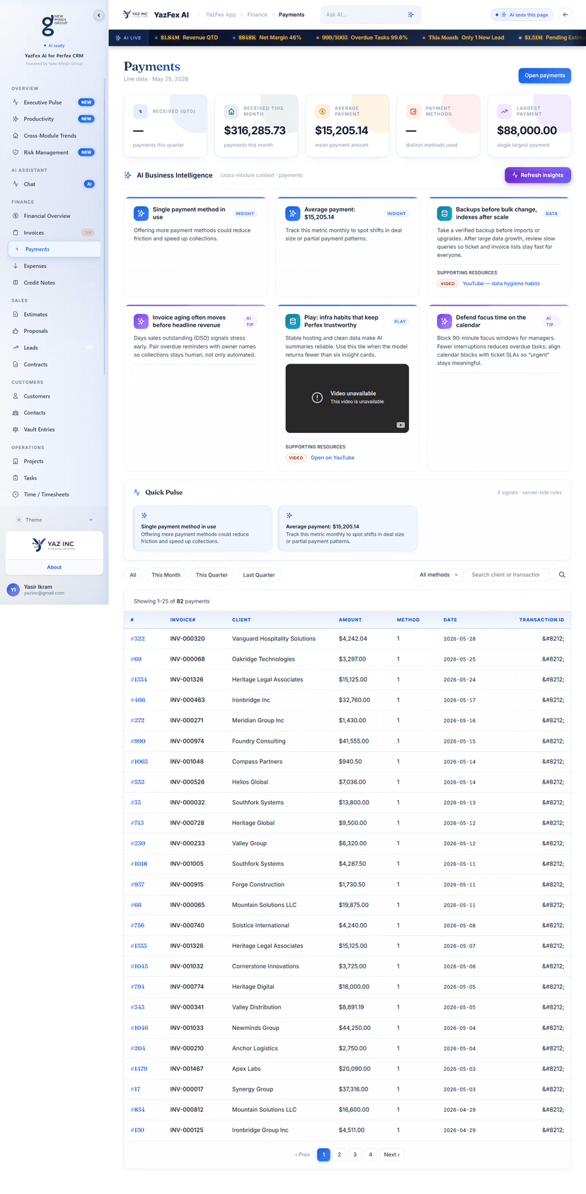The height and width of the screenshot is (1194, 586).
Task: Click the Projects sidebar icon
Action: (x=16, y=461)
